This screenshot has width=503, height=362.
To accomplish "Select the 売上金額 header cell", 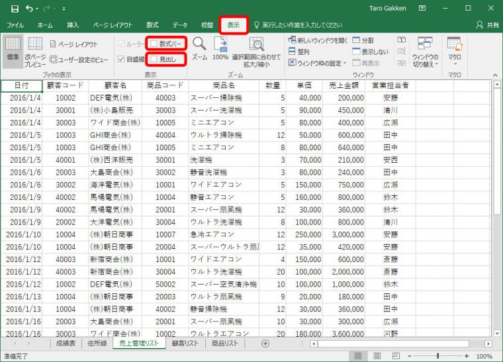I will [344, 85].
